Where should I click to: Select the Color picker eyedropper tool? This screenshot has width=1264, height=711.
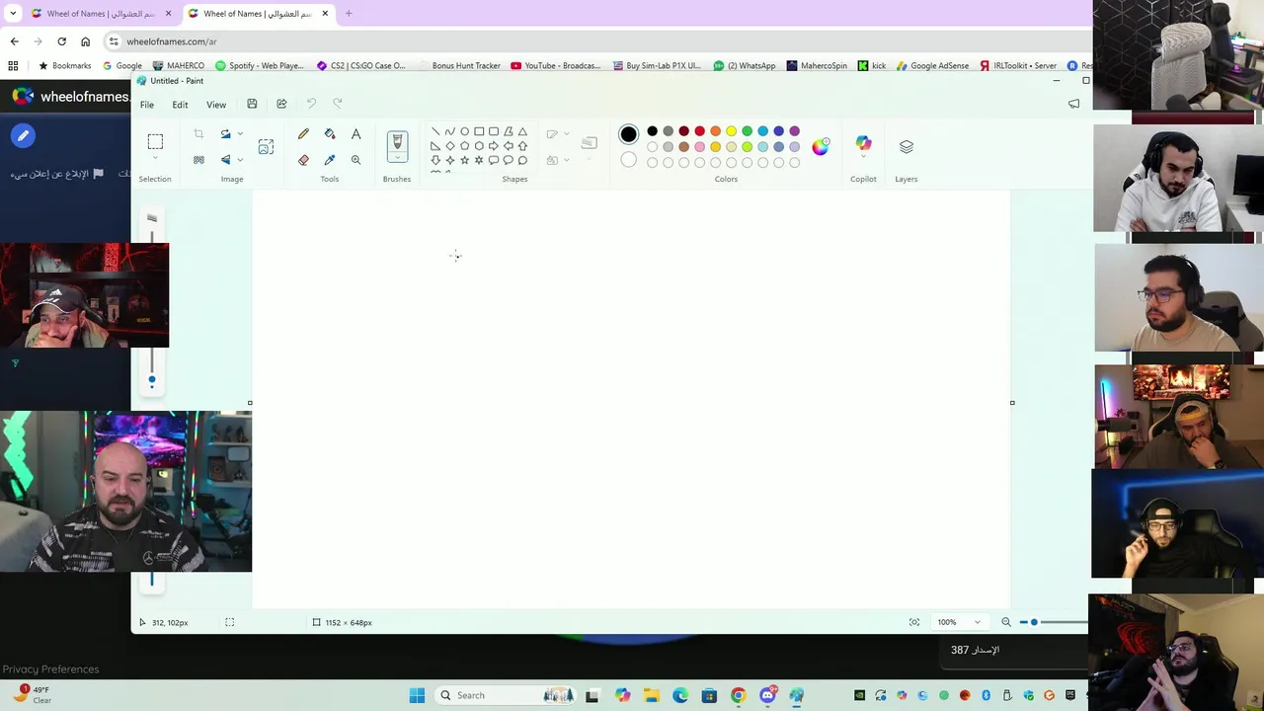(x=330, y=159)
